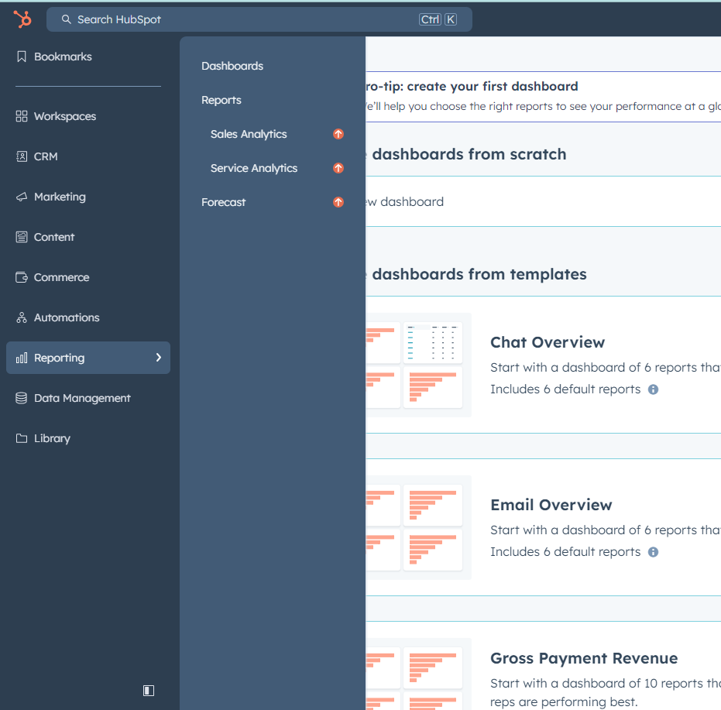Open the Workspaces section
The height and width of the screenshot is (710, 721).
65,116
